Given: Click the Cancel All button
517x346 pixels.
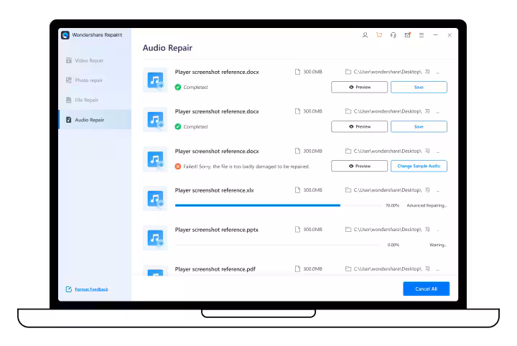Looking at the screenshot, I should click(x=426, y=289).
